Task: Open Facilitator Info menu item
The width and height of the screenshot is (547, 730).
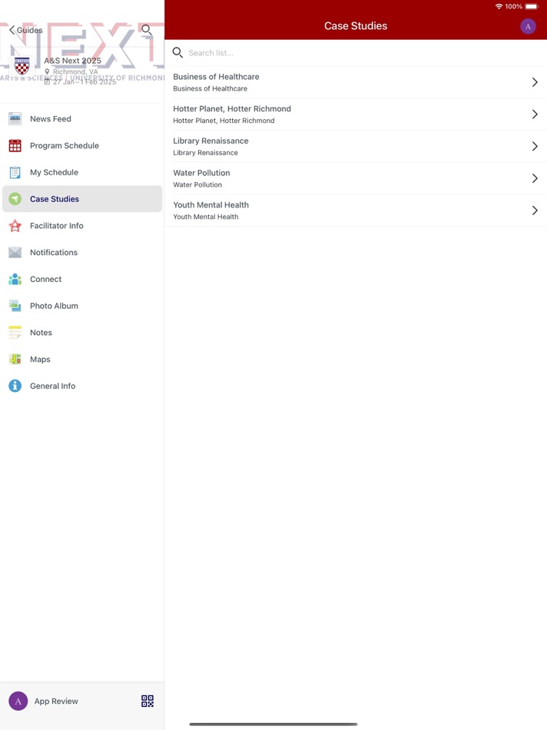Action: [82, 226]
